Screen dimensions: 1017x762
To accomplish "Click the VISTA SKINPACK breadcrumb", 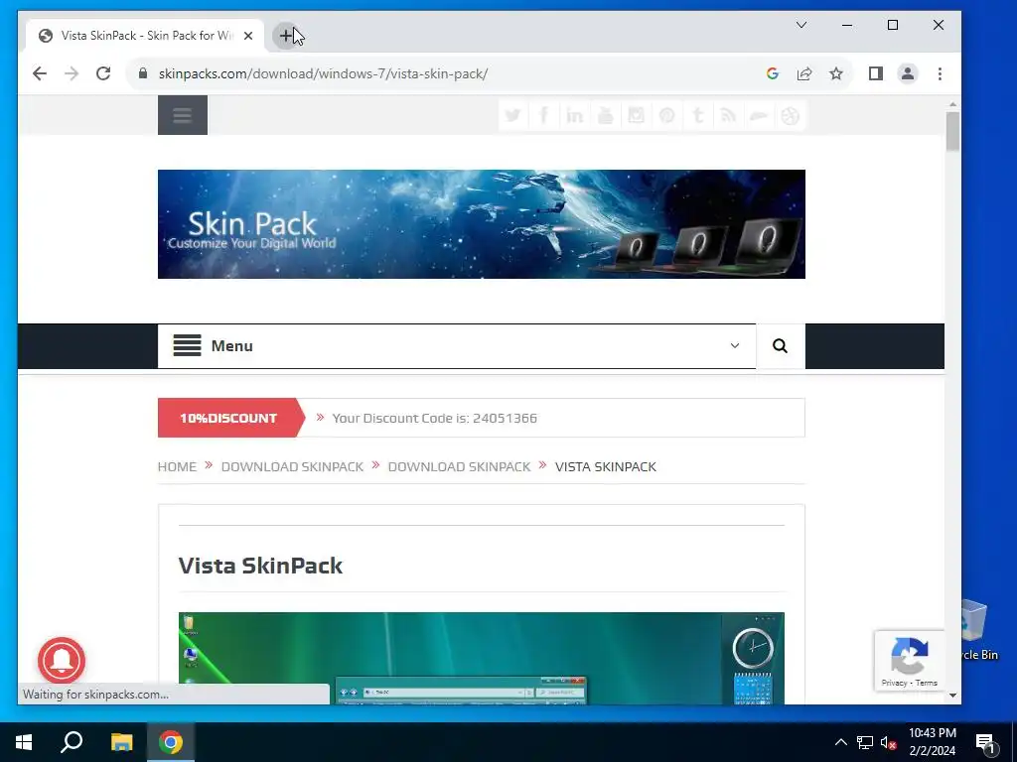I will 606,466.
